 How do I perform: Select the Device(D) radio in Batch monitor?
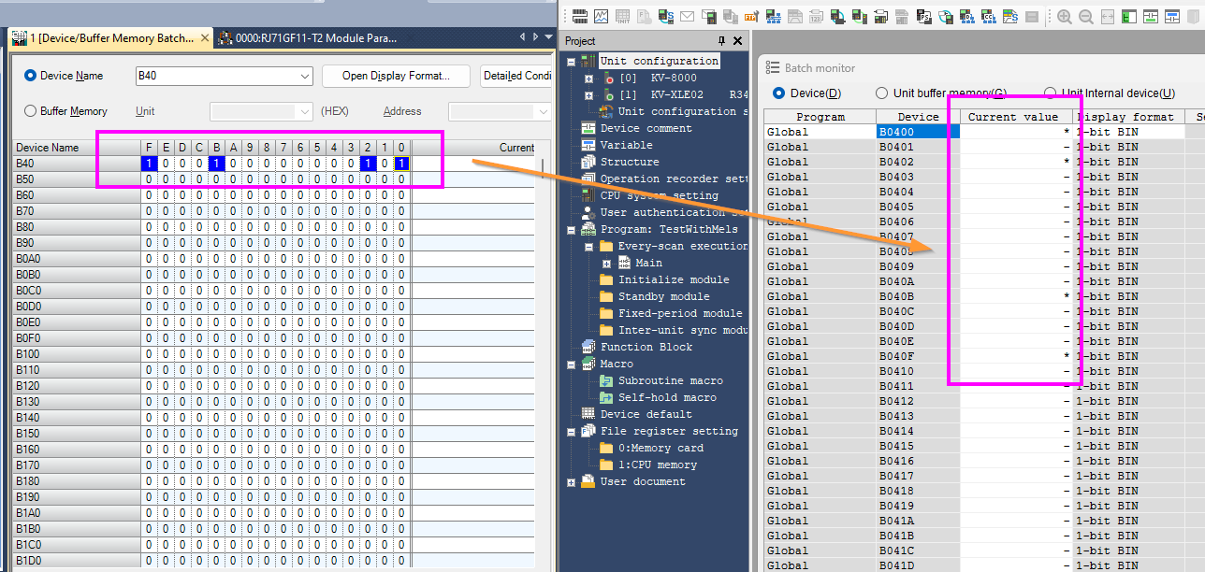coord(779,93)
